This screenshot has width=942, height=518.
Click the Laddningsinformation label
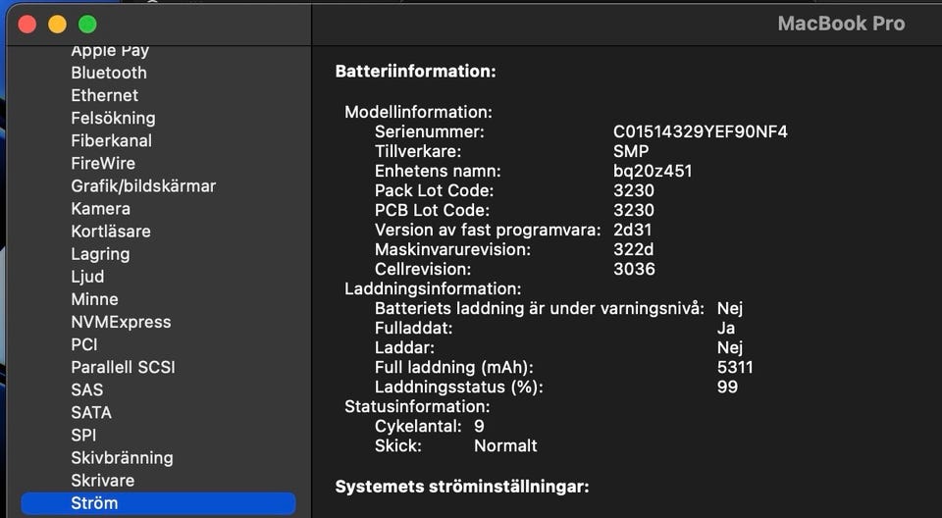[433, 289]
